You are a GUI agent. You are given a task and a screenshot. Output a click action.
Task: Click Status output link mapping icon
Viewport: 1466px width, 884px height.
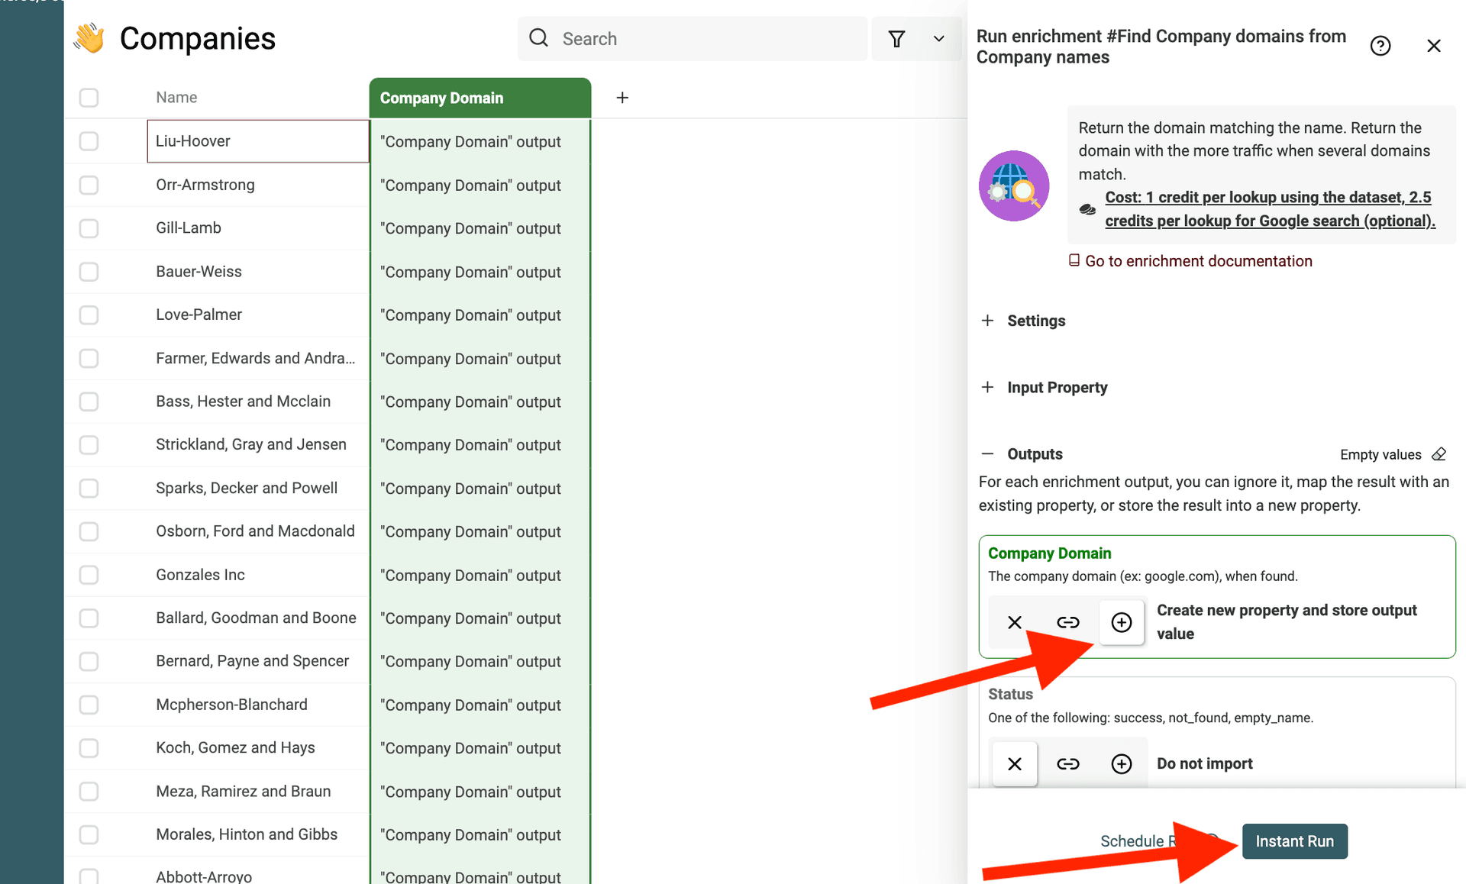click(x=1067, y=763)
